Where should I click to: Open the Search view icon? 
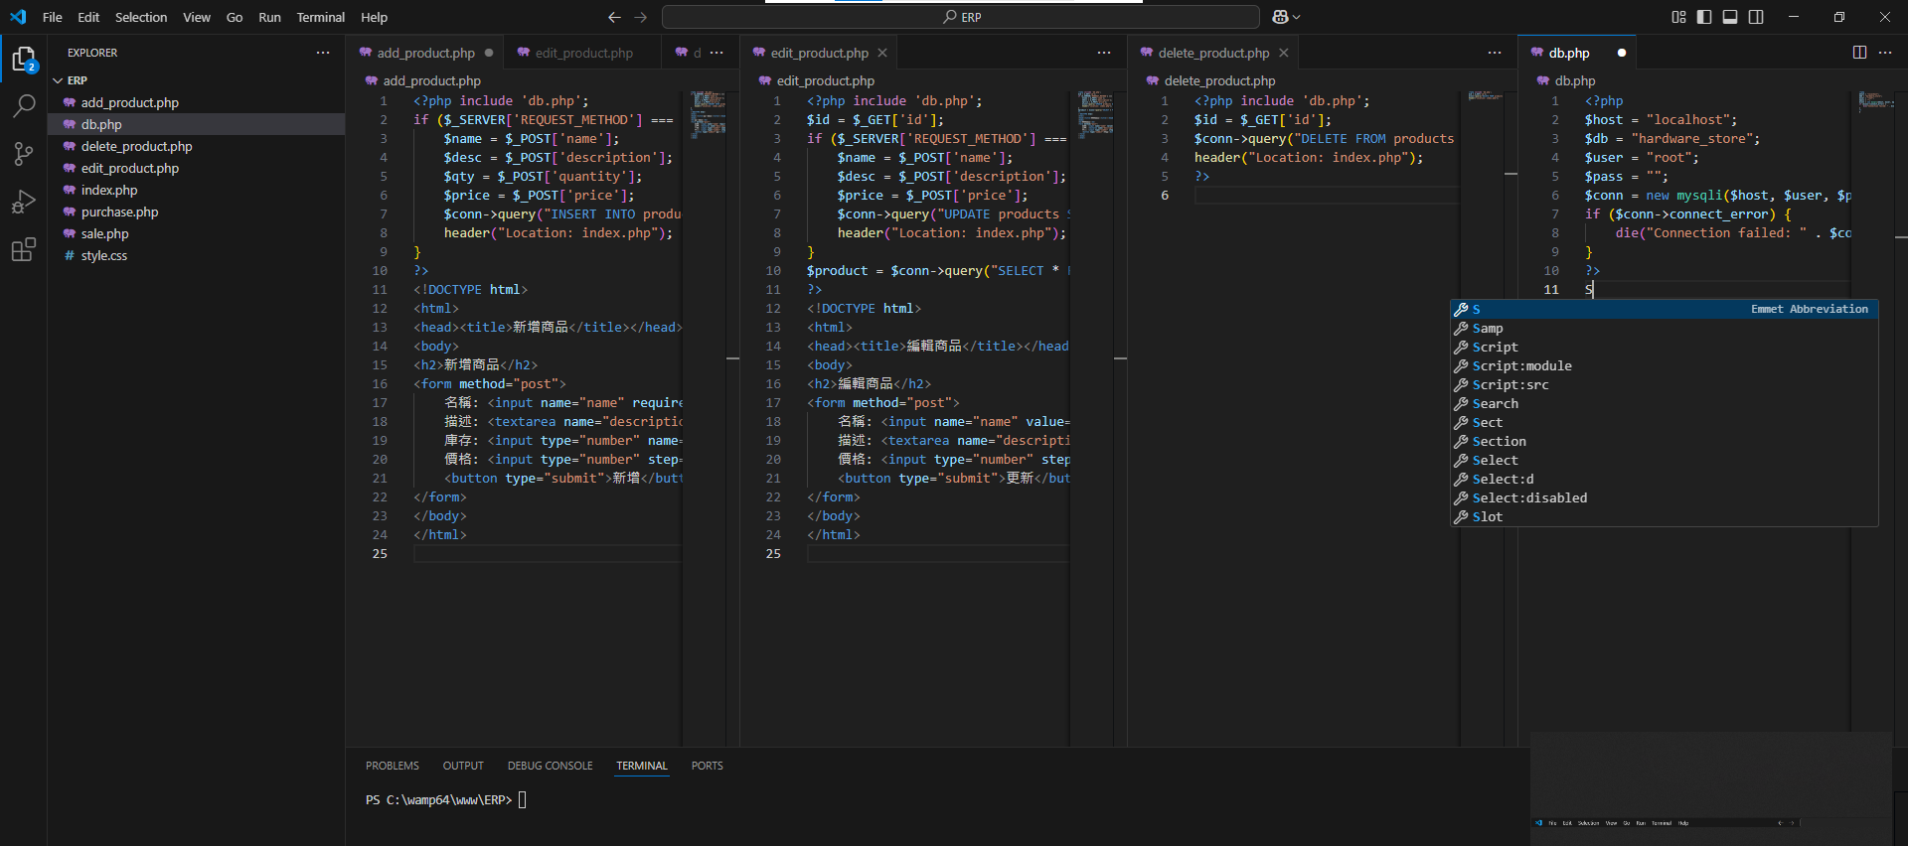(x=24, y=106)
